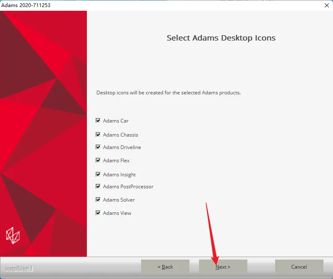Screen dimensions: 333x279
Task: Click the 'Select Adams Desktop Icons' heading
Action: click(221, 38)
